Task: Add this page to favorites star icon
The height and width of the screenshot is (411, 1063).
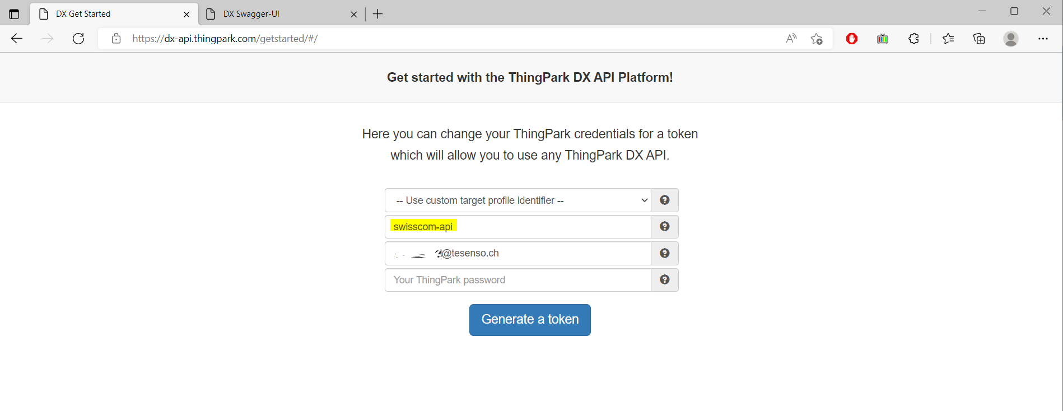Action: tap(817, 39)
